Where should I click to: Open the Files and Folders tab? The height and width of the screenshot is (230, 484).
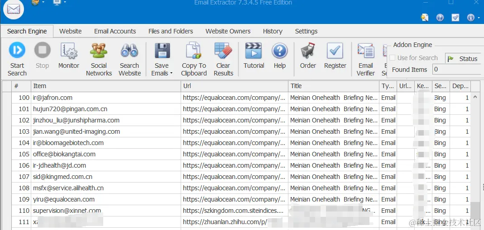[170, 31]
